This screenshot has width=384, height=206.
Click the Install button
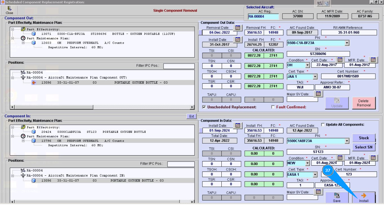[x=363, y=198]
